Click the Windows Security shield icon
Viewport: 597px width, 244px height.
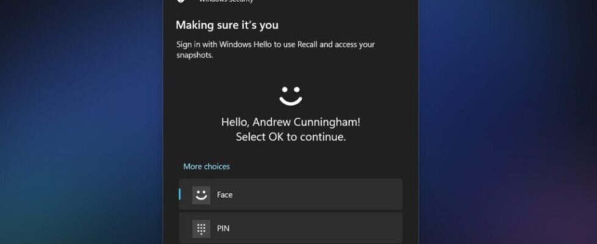tap(181, 2)
